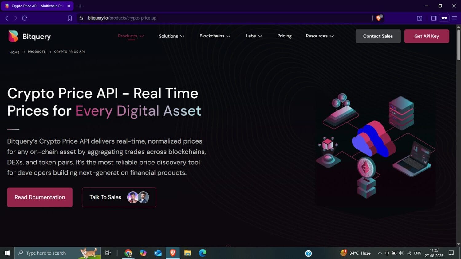Open File Explorer from taskbar
Viewport: 461px width, 259px height.
(x=187, y=253)
